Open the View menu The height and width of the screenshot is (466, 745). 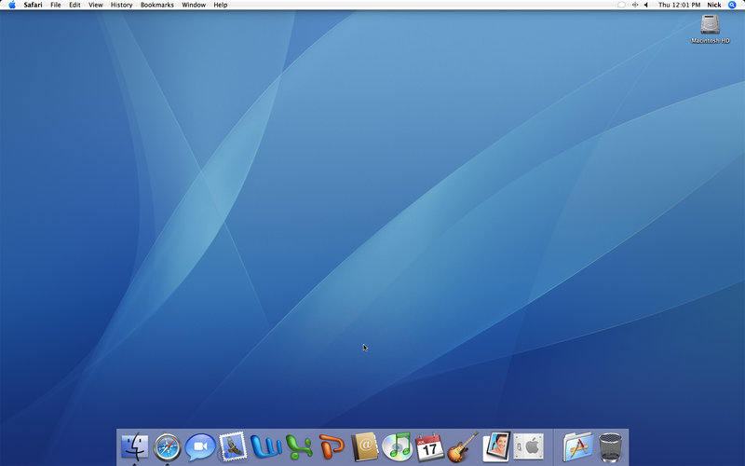(96, 5)
